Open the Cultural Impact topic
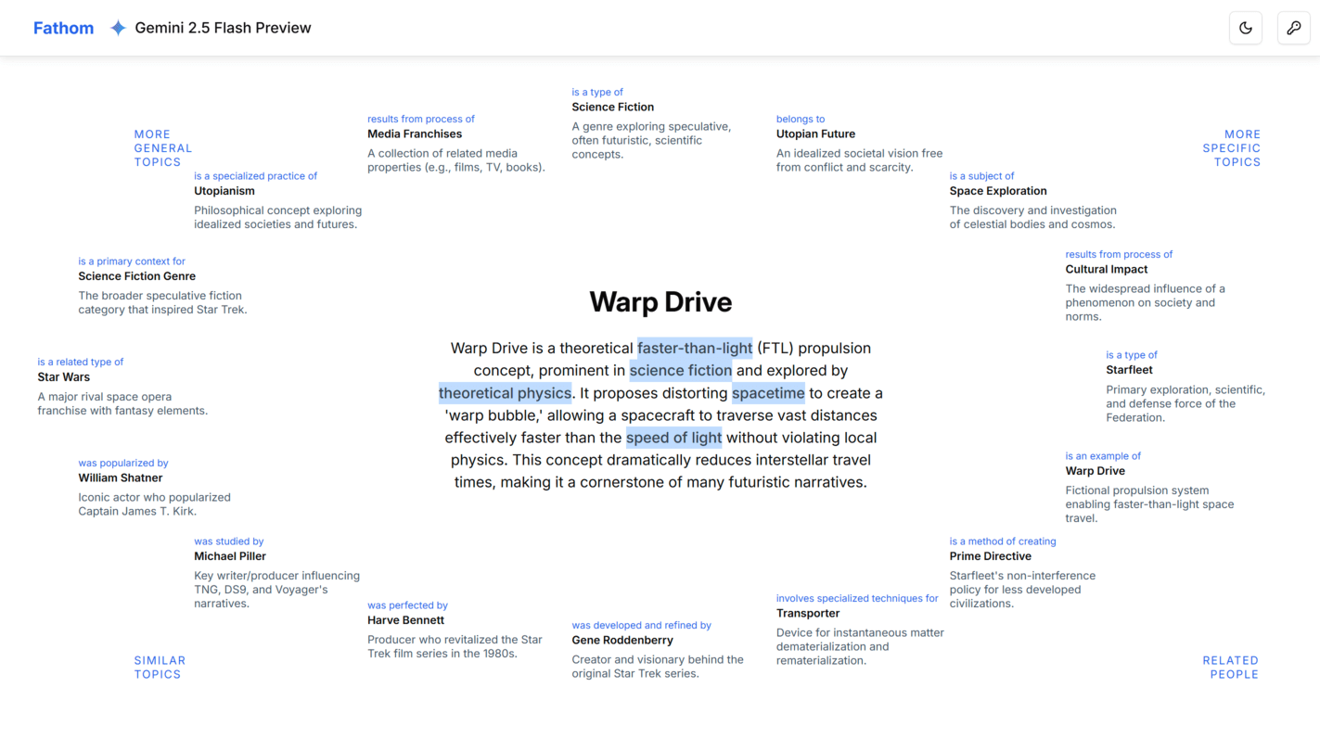 click(x=1106, y=270)
